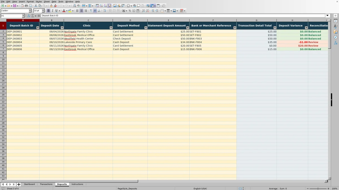The image size is (339, 190).
Task: Click the Save document icon
Action: click(14, 6)
